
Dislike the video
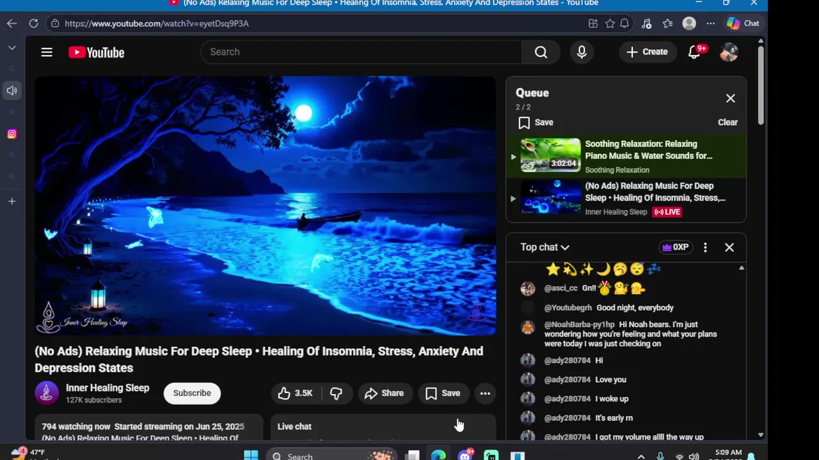(x=336, y=393)
